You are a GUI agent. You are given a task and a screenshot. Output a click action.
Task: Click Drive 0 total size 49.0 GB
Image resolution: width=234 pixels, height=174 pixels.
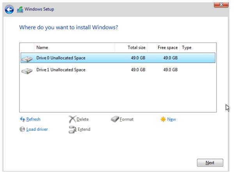138,58
